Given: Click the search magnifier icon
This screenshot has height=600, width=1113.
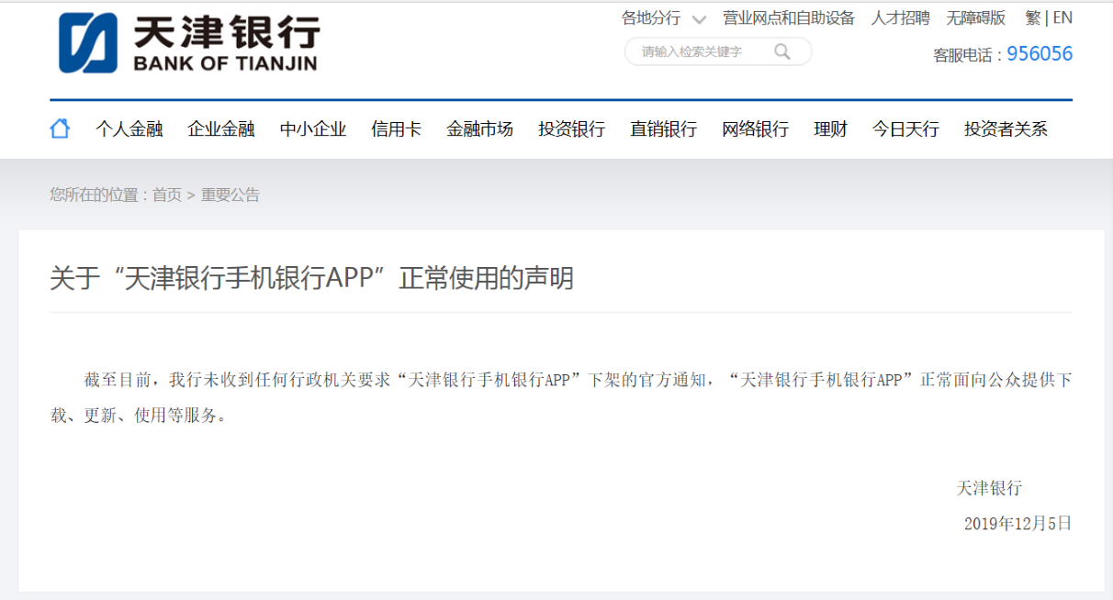Looking at the screenshot, I should coord(782,52).
